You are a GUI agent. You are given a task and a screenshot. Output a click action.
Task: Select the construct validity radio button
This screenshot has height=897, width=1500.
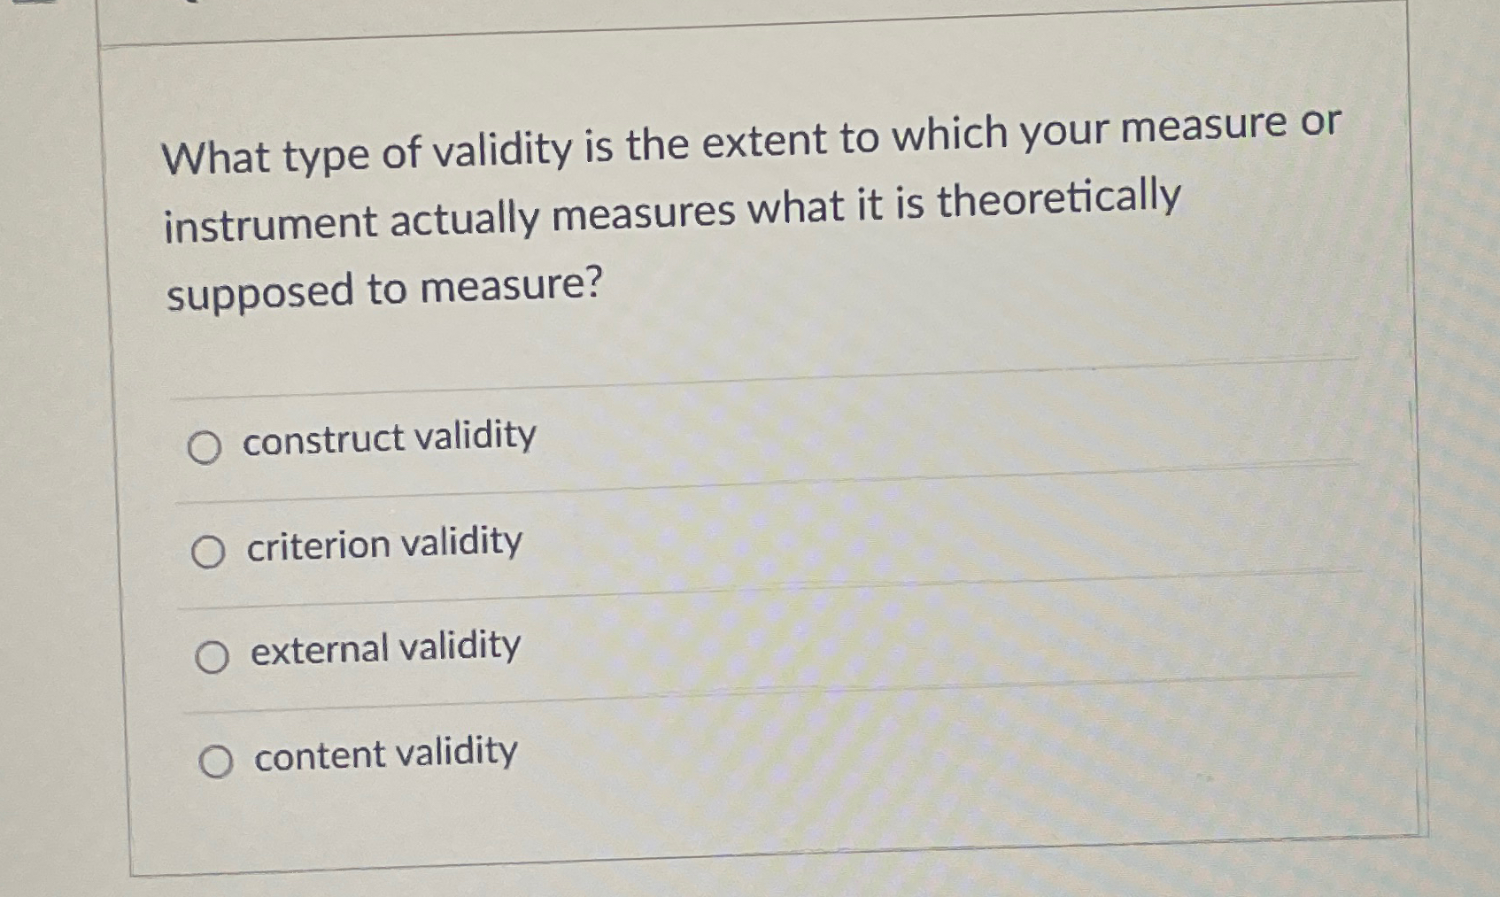pyautogui.click(x=206, y=447)
